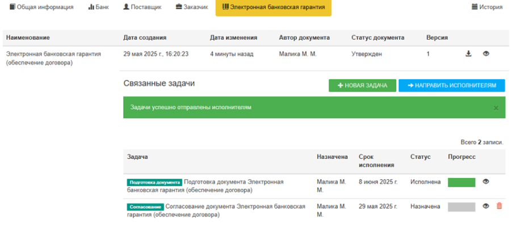Delete the Согласование task with trash icon
The image size is (511, 228).
[x=499, y=206]
